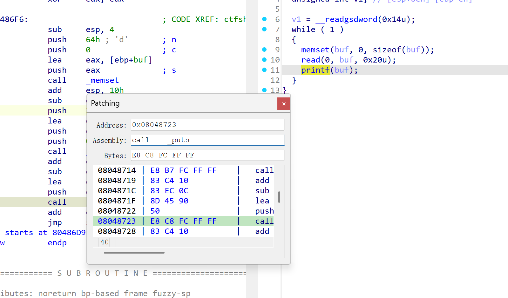The height and width of the screenshot is (298, 508).
Task: Select patch row at address 08048722
Action: click(183, 211)
